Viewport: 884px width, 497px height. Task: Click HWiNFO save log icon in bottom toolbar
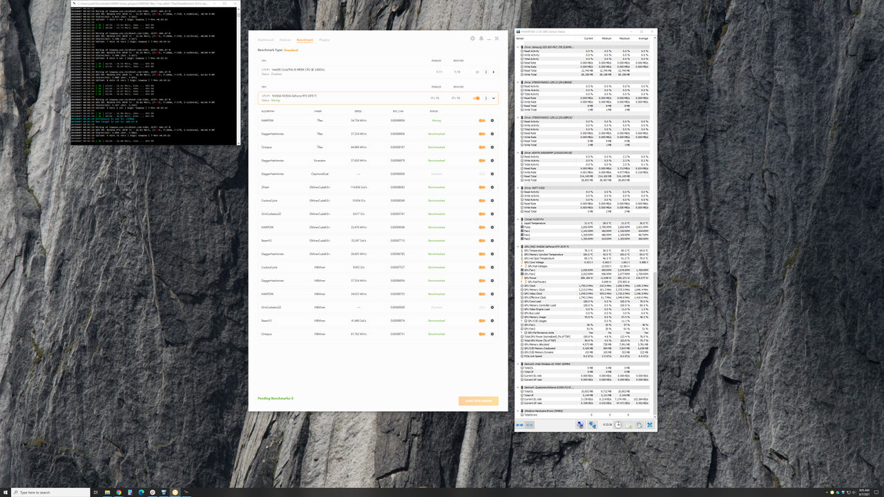coord(629,425)
